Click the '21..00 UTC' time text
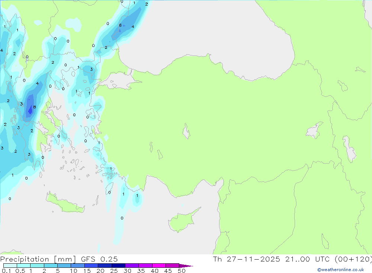 (307, 259)
